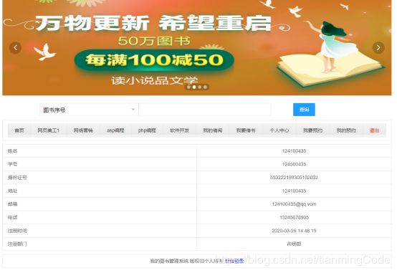
Task: Open the 图书序号 search type dropdown
Action: pos(89,110)
